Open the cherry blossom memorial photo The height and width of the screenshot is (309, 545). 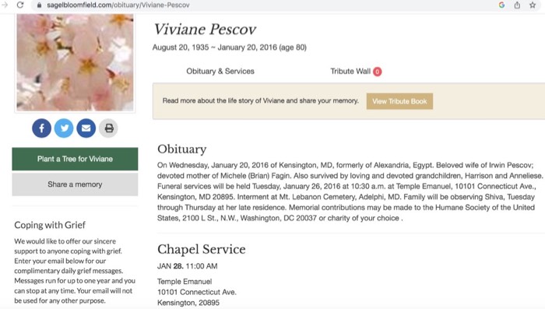(75, 62)
